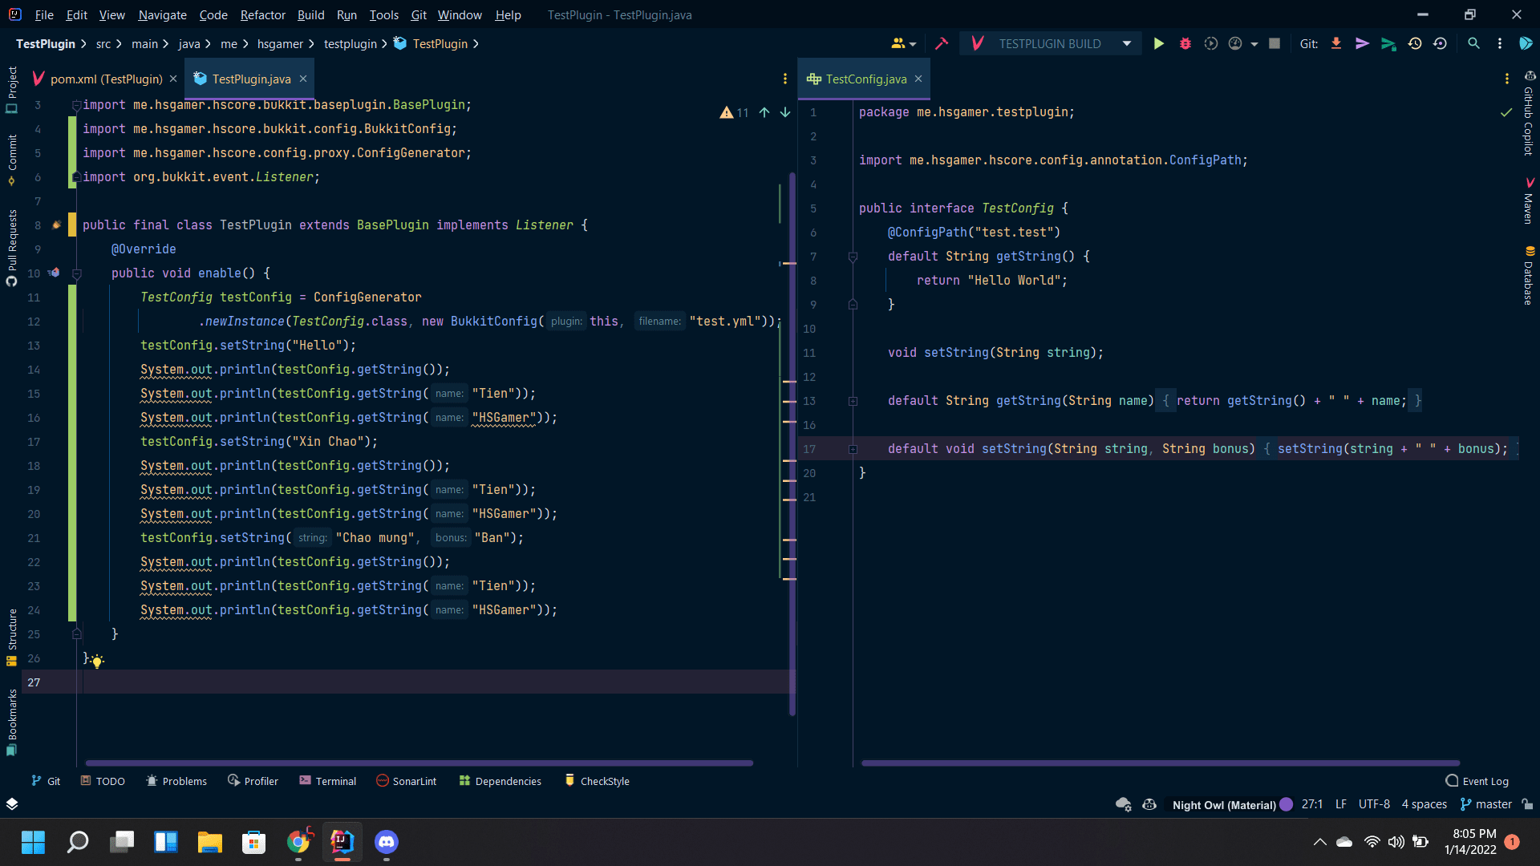1540x866 pixels.
Task: Click Git Update Project icon
Action: tap(1336, 44)
